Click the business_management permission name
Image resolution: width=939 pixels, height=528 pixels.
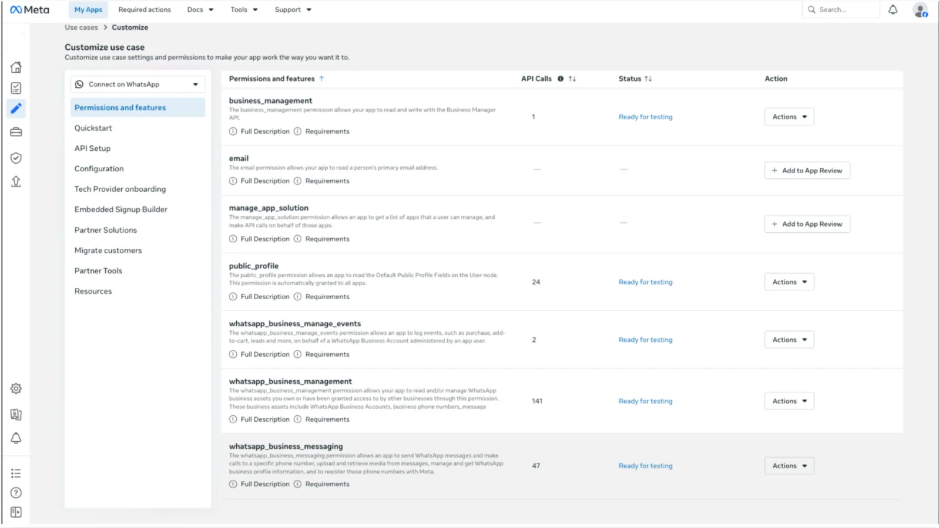270,101
